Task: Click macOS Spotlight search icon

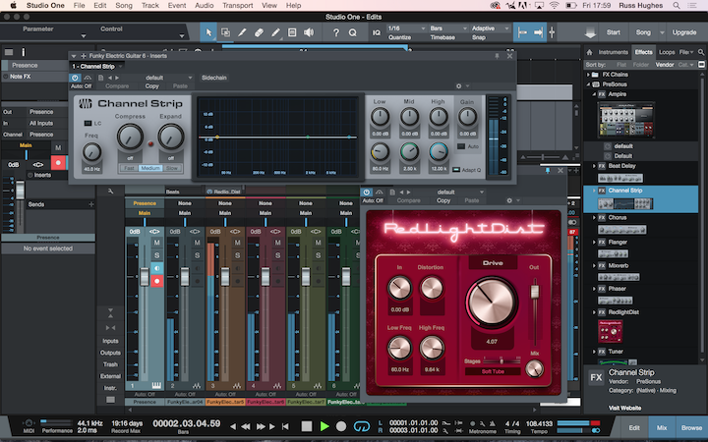Action: 677,6
